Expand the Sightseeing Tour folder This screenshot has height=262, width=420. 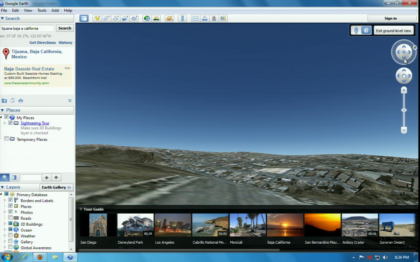(x=5, y=123)
